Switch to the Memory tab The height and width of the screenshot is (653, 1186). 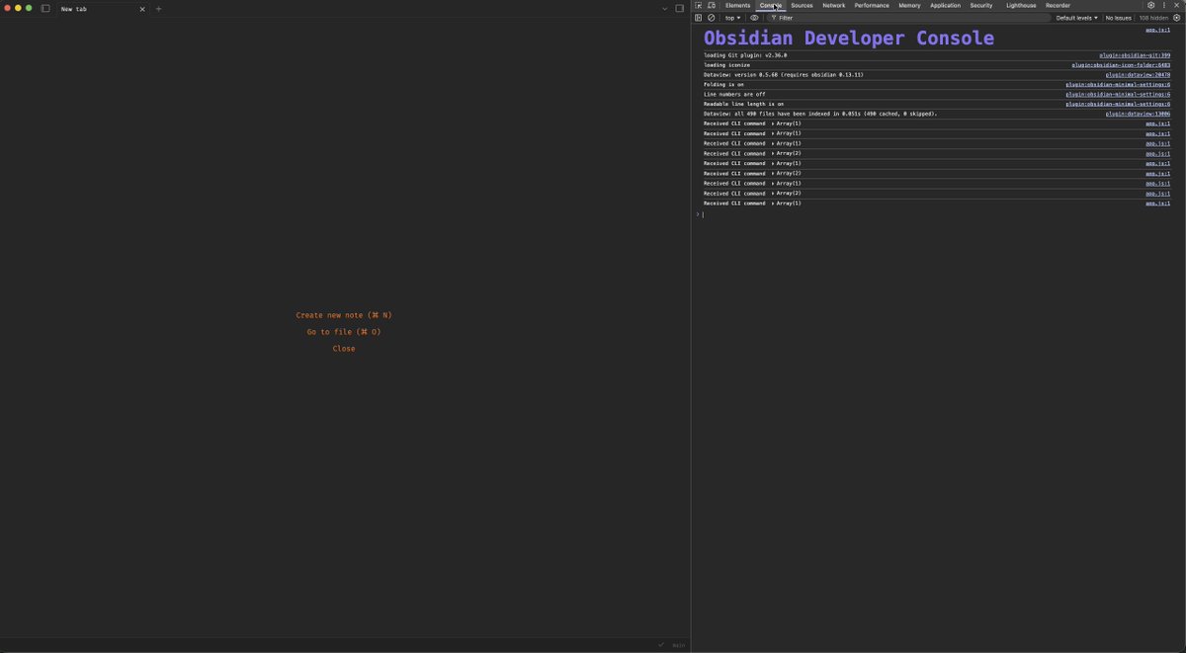[909, 5]
